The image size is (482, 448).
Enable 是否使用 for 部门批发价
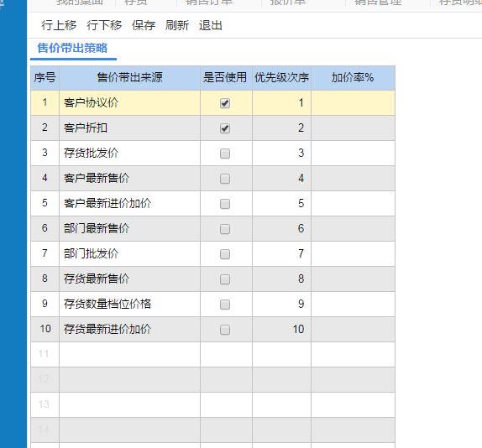click(x=225, y=254)
